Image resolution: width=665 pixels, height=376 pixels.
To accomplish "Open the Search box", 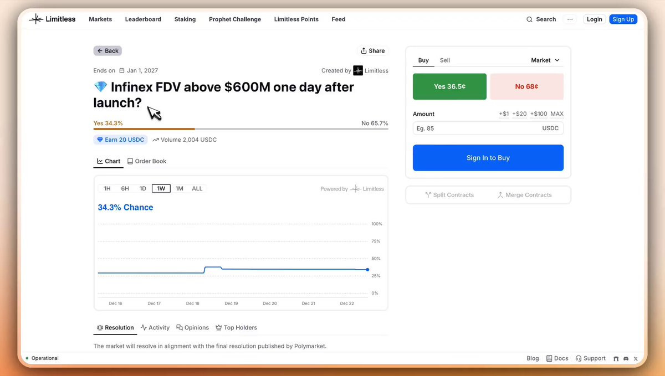I will (x=541, y=19).
